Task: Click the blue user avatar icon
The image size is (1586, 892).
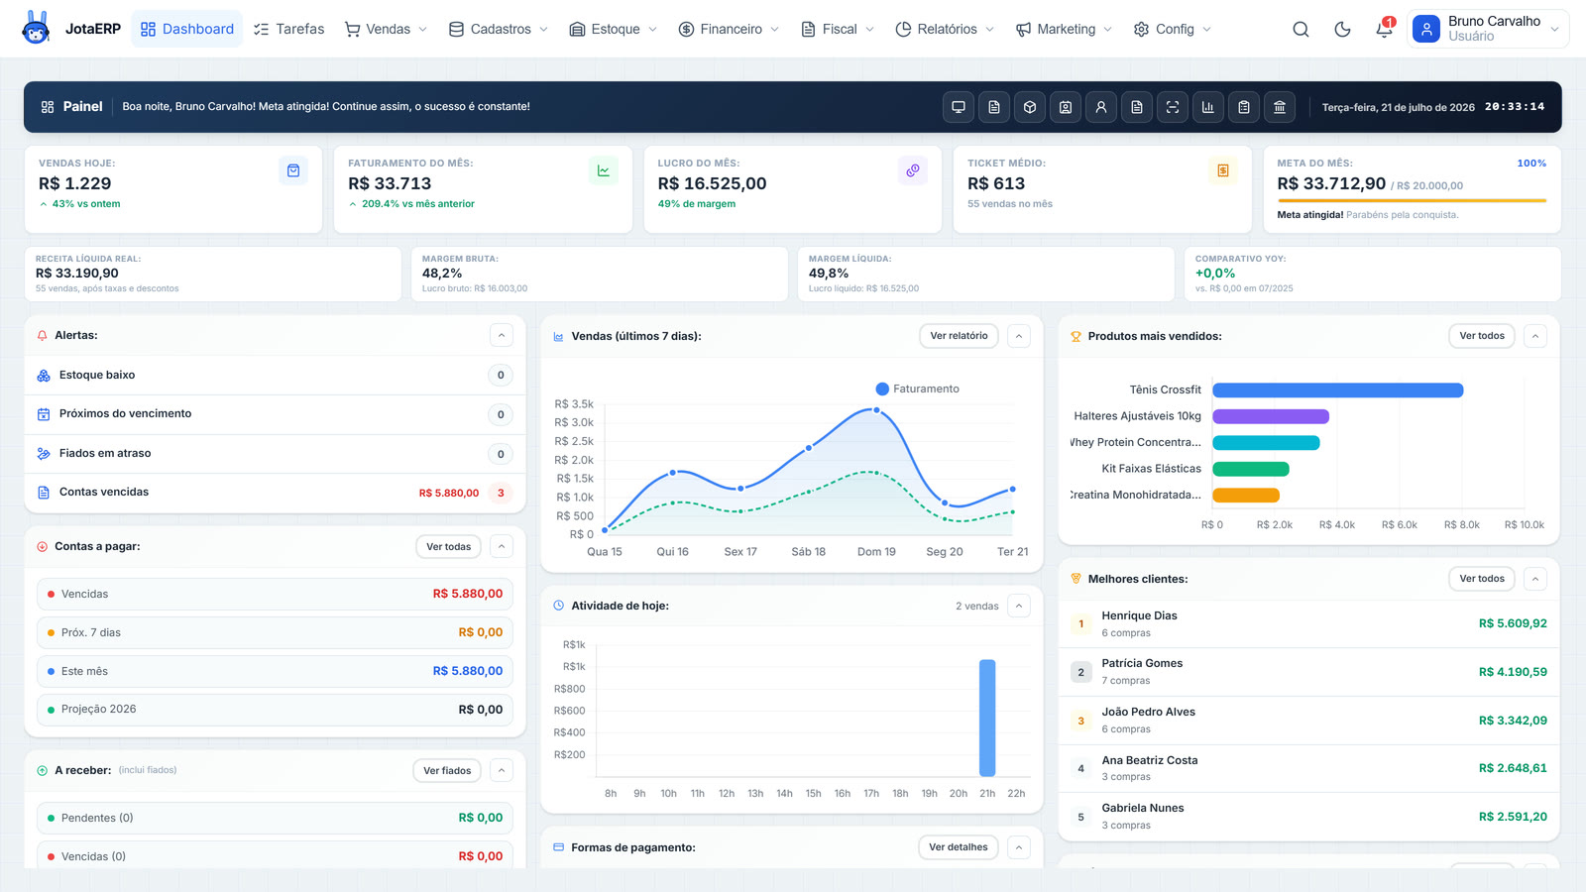Action: pyautogui.click(x=1425, y=29)
